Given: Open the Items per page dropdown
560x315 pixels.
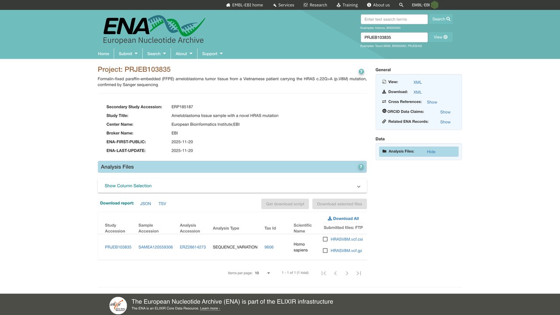Looking at the screenshot, I should [x=262, y=273].
